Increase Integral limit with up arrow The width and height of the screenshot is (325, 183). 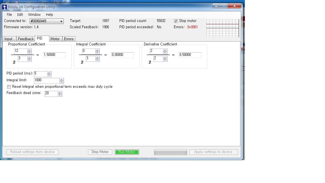tap(61, 79)
